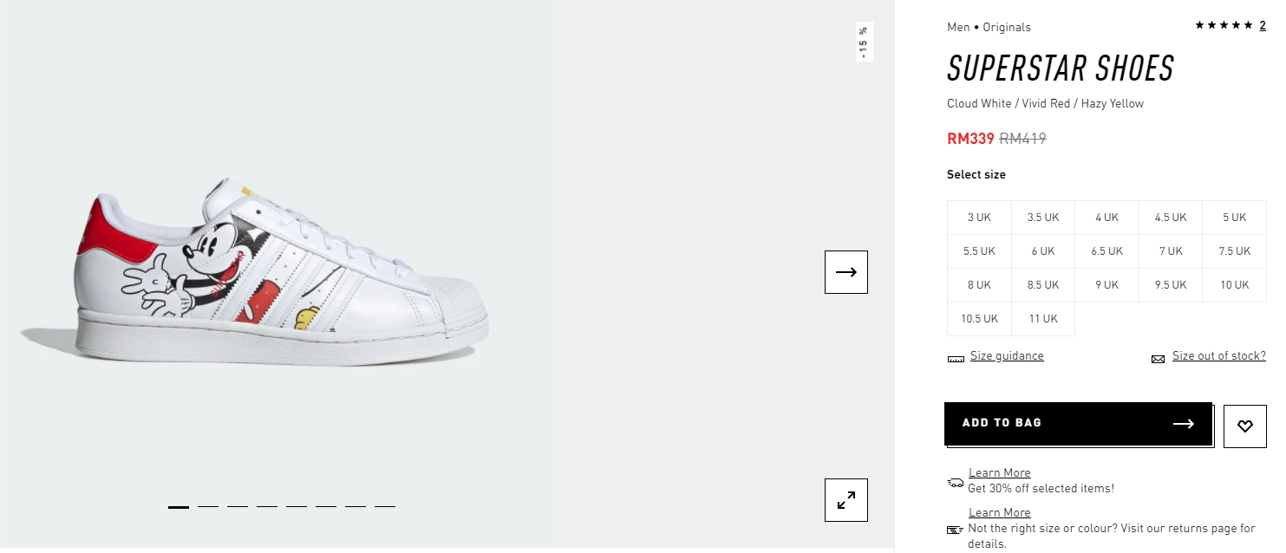1286x553 pixels.
Task: Add shoe to wishlist with heart icon
Action: click(x=1245, y=426)
